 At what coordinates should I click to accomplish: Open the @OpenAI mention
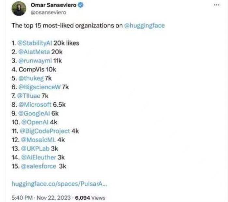click(x=35, y=122)
